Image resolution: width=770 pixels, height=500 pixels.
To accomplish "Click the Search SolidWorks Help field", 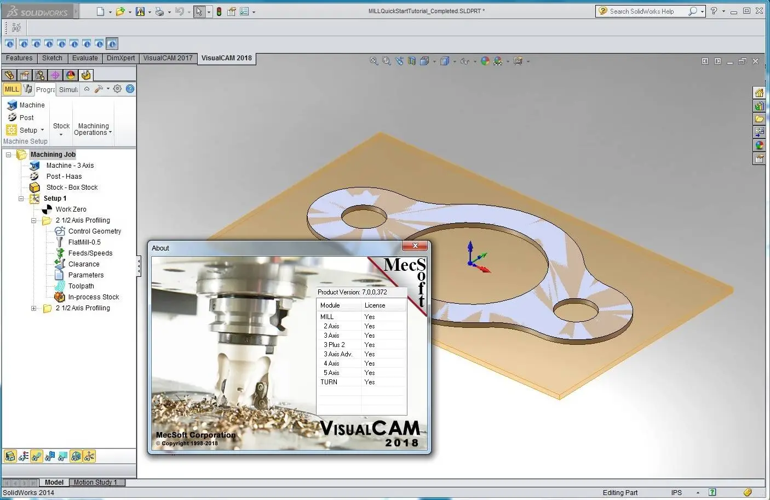I will pyautogui.click(x=646, y=10).
